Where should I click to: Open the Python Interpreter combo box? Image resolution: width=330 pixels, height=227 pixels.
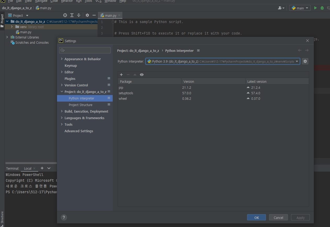223,61
